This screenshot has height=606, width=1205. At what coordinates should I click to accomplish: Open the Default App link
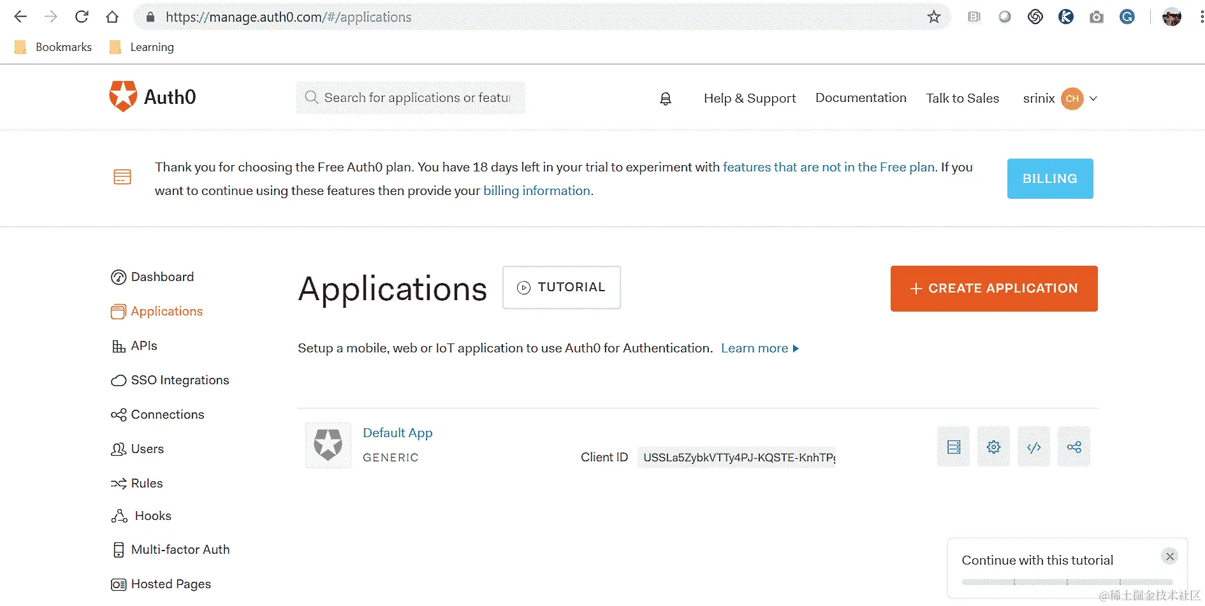click(x=398, y=433)
